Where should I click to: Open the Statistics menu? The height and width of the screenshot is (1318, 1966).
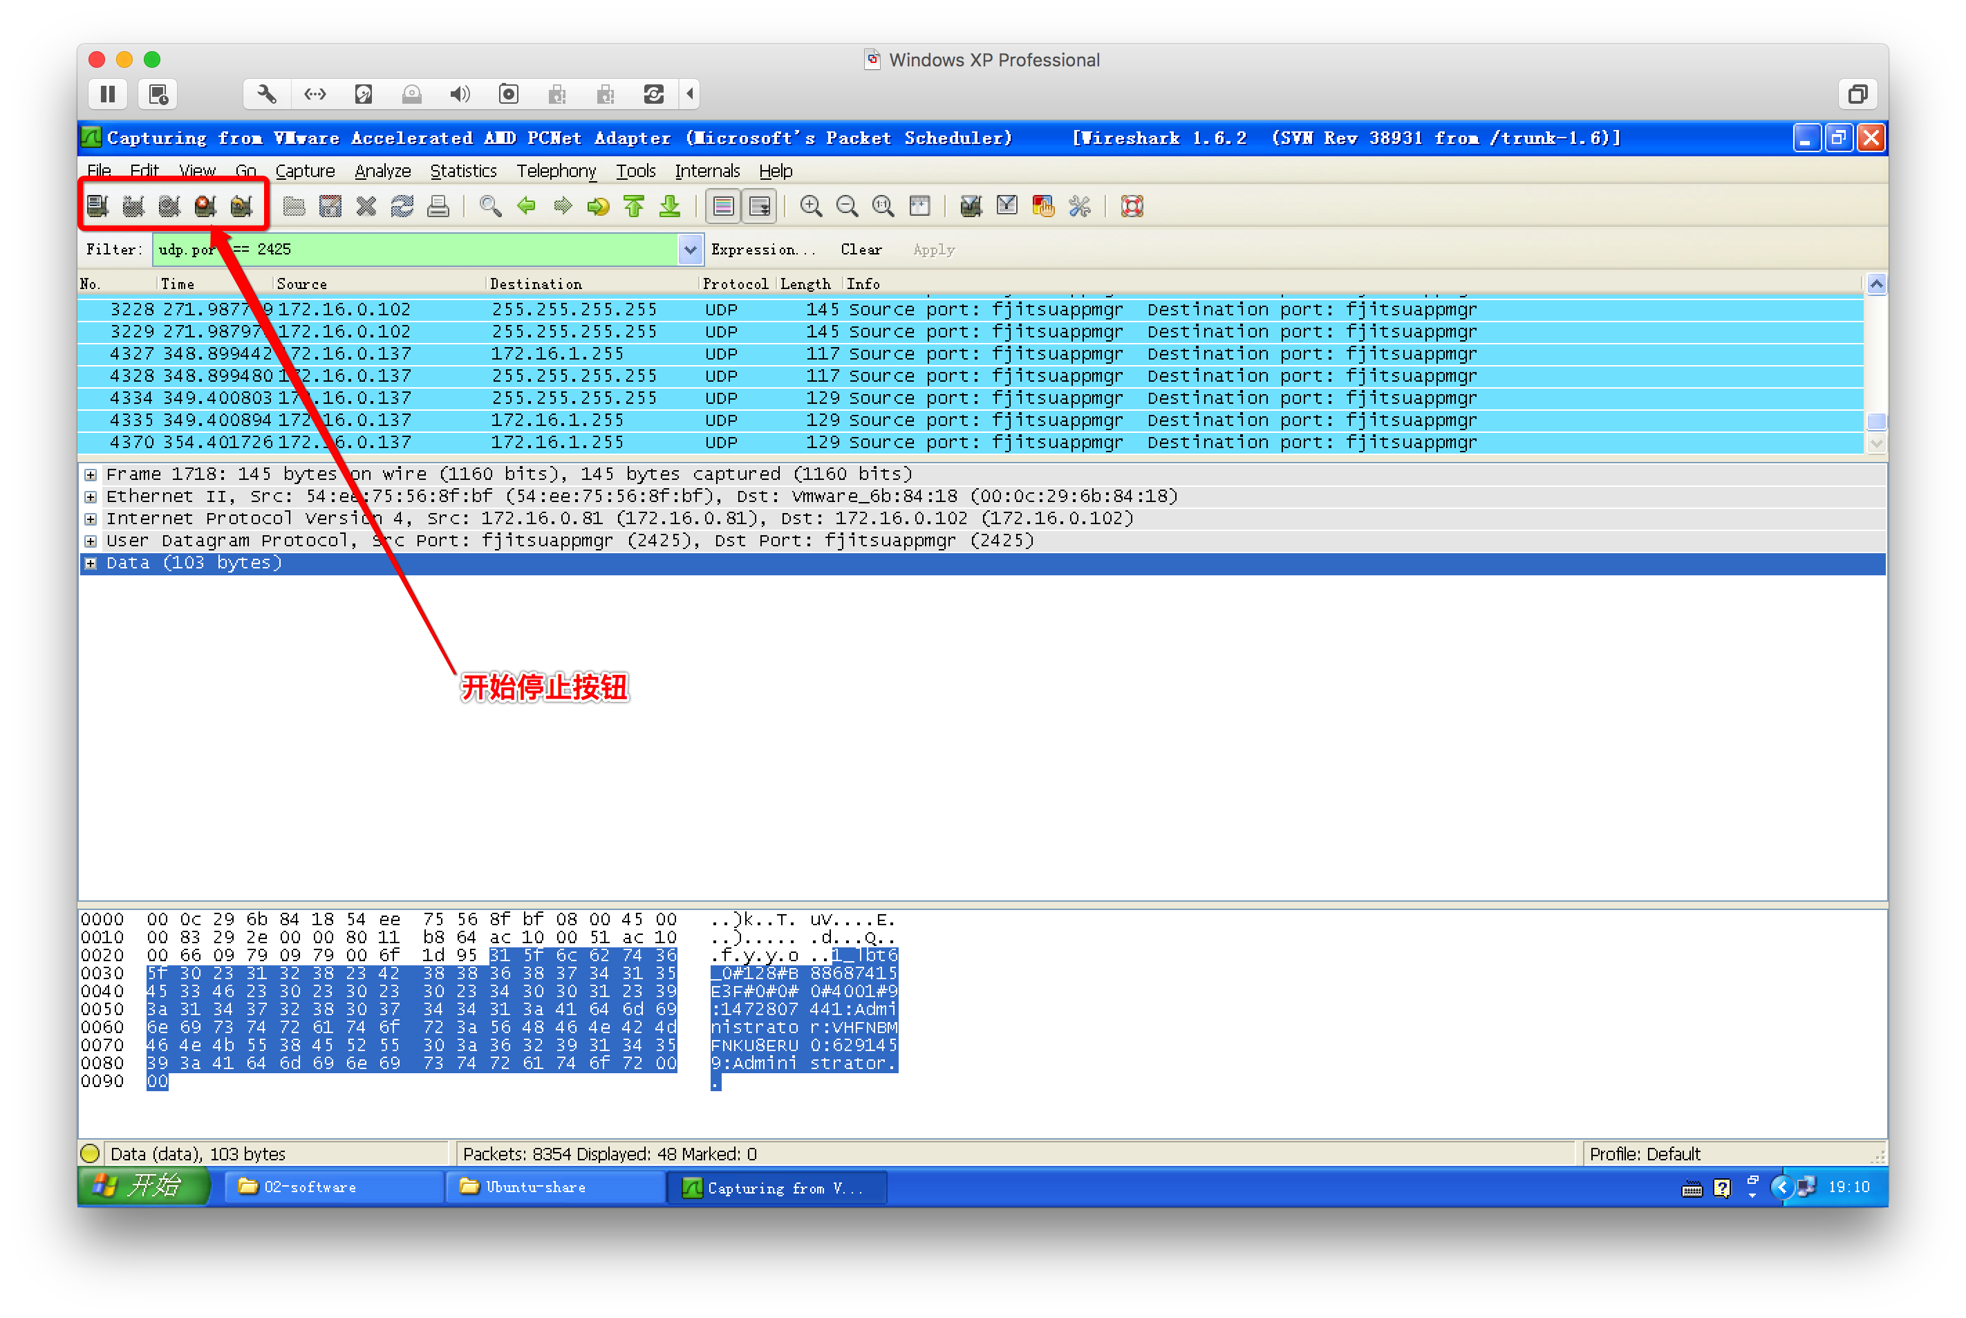point(463,171)
